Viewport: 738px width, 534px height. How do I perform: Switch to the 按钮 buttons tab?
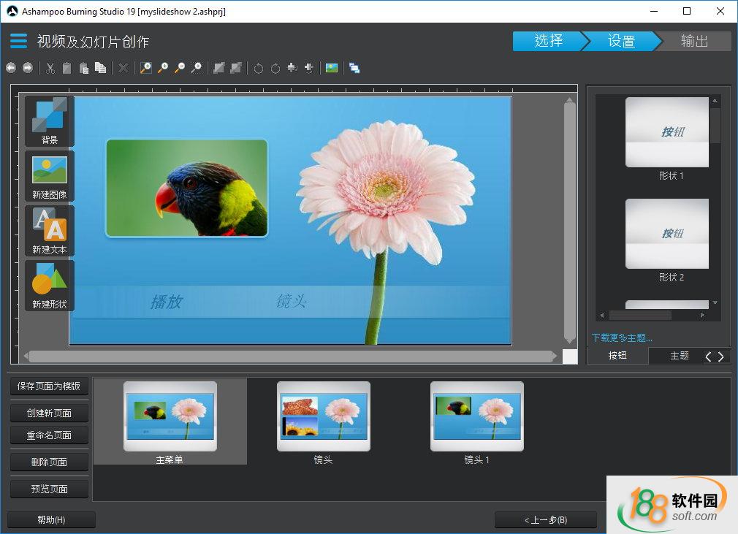pyautogui.click(x=617, y=356)
